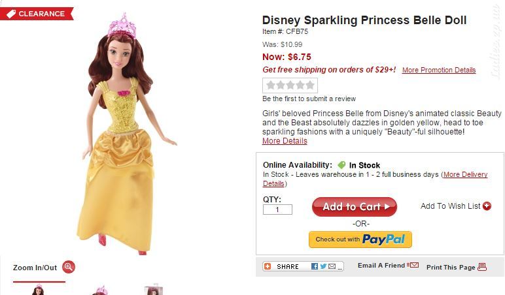Focus the QTY quantity field
Viewport: 505px width, 295px height.
click(x=277, y=210)
